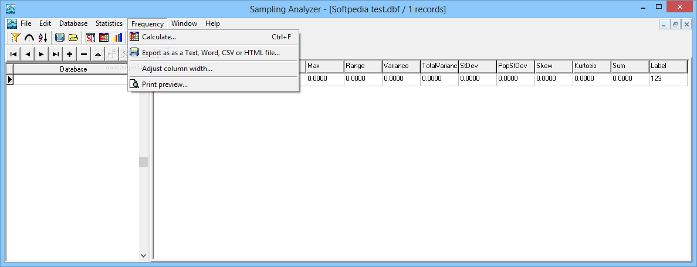
Task: Click the Range column header
Action: 363,66
